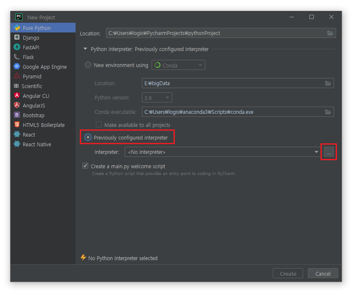Click the Scientific grid icon
353x293 pixels.
(x=16, y=86)
